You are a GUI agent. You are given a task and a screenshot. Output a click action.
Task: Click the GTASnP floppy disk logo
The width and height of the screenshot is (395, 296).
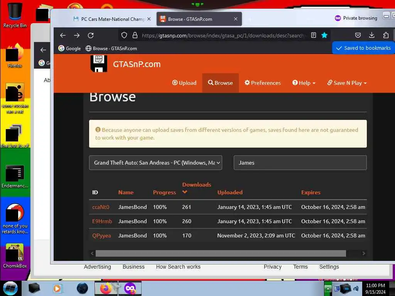[99, 64]
